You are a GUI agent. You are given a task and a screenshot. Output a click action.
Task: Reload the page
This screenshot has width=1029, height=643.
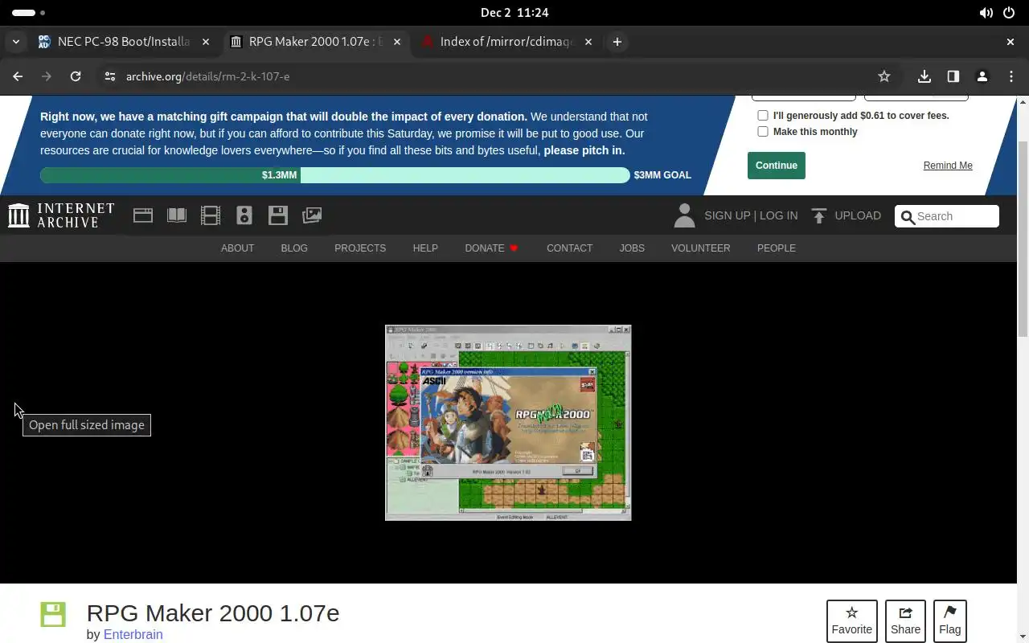coord(76,76)
